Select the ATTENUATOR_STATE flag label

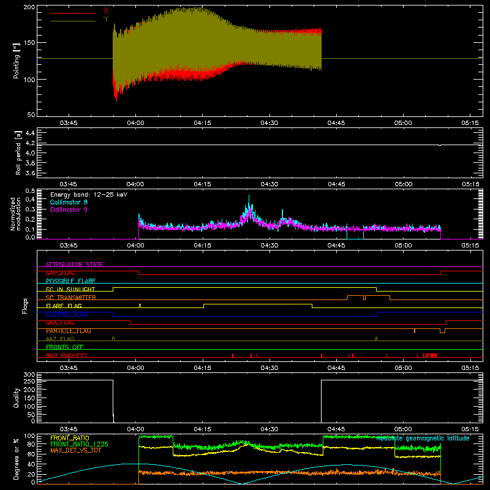(x=74, y=265)
